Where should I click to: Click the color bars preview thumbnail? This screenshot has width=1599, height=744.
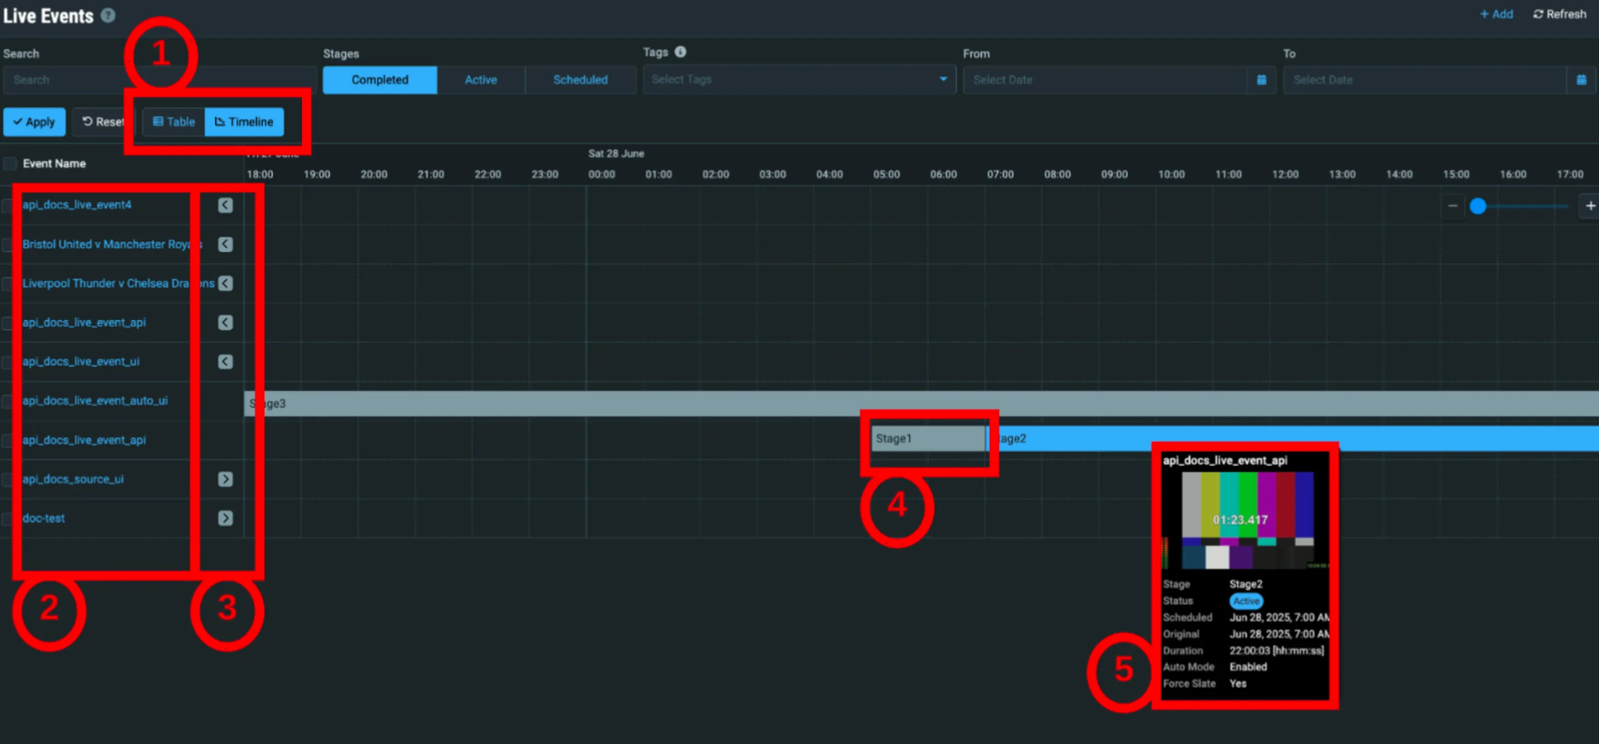(x=1247, y=520)
